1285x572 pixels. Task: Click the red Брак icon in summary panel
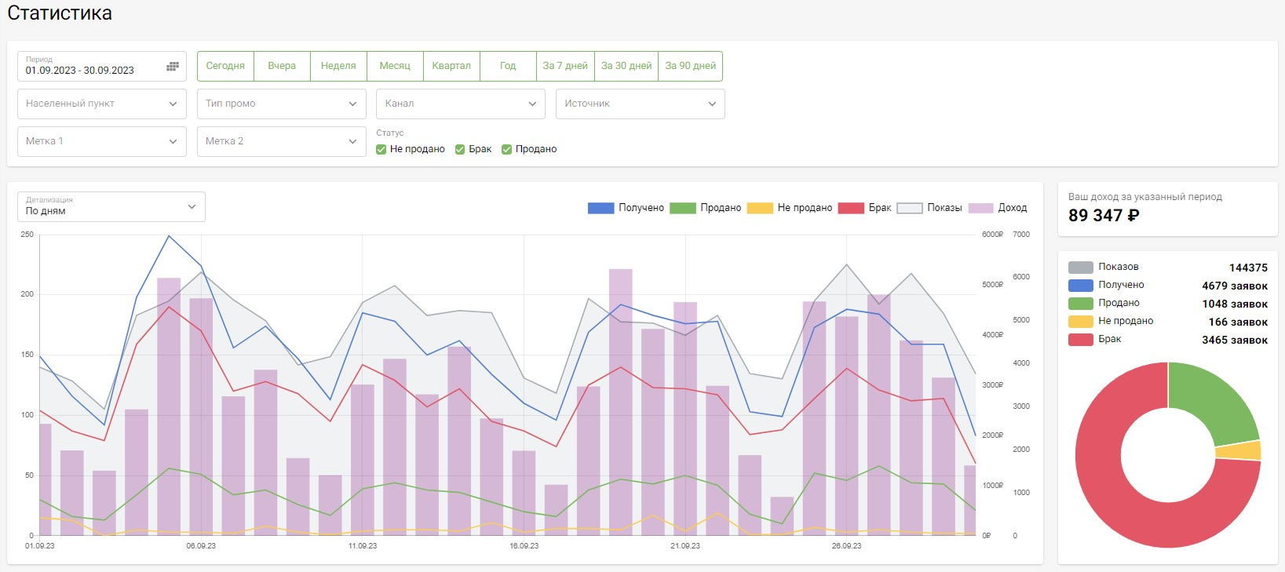[x=1080, y=340]
